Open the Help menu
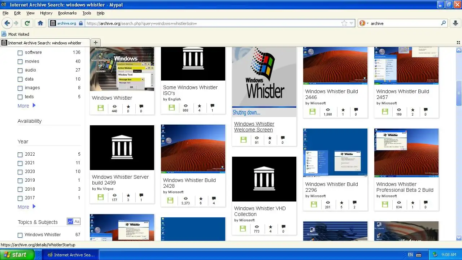Screen dimensions: 462x260 point(101,13)
